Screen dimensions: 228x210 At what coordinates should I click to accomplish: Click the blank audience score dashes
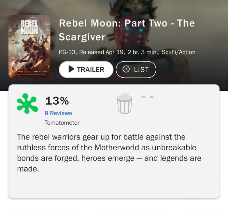(147, 97)
